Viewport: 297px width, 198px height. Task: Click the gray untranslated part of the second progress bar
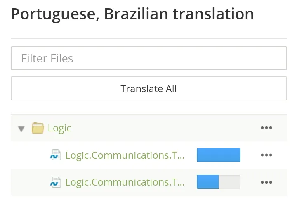(229, 182)
